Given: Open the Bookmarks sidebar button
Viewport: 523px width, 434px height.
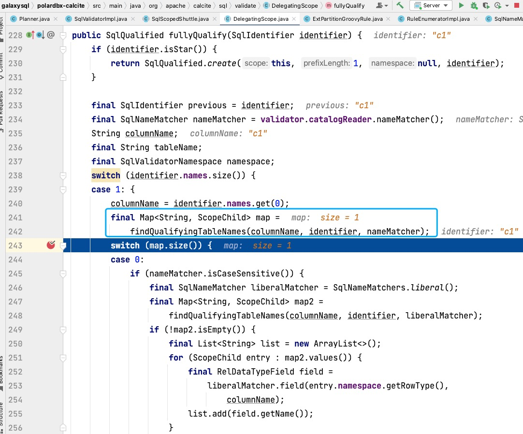Looking at the screenshot, I should click(x=1, y=373).
